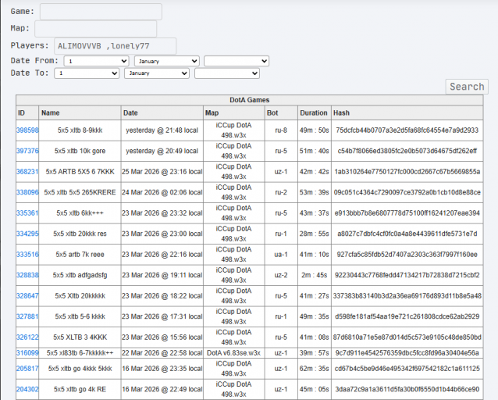Viewport: 498px width, 400px height.
Task: Open the Date To year dropdown
Action: (x=227, y=73)
